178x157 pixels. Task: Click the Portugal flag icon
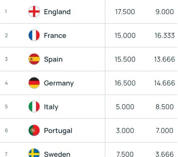34,130
